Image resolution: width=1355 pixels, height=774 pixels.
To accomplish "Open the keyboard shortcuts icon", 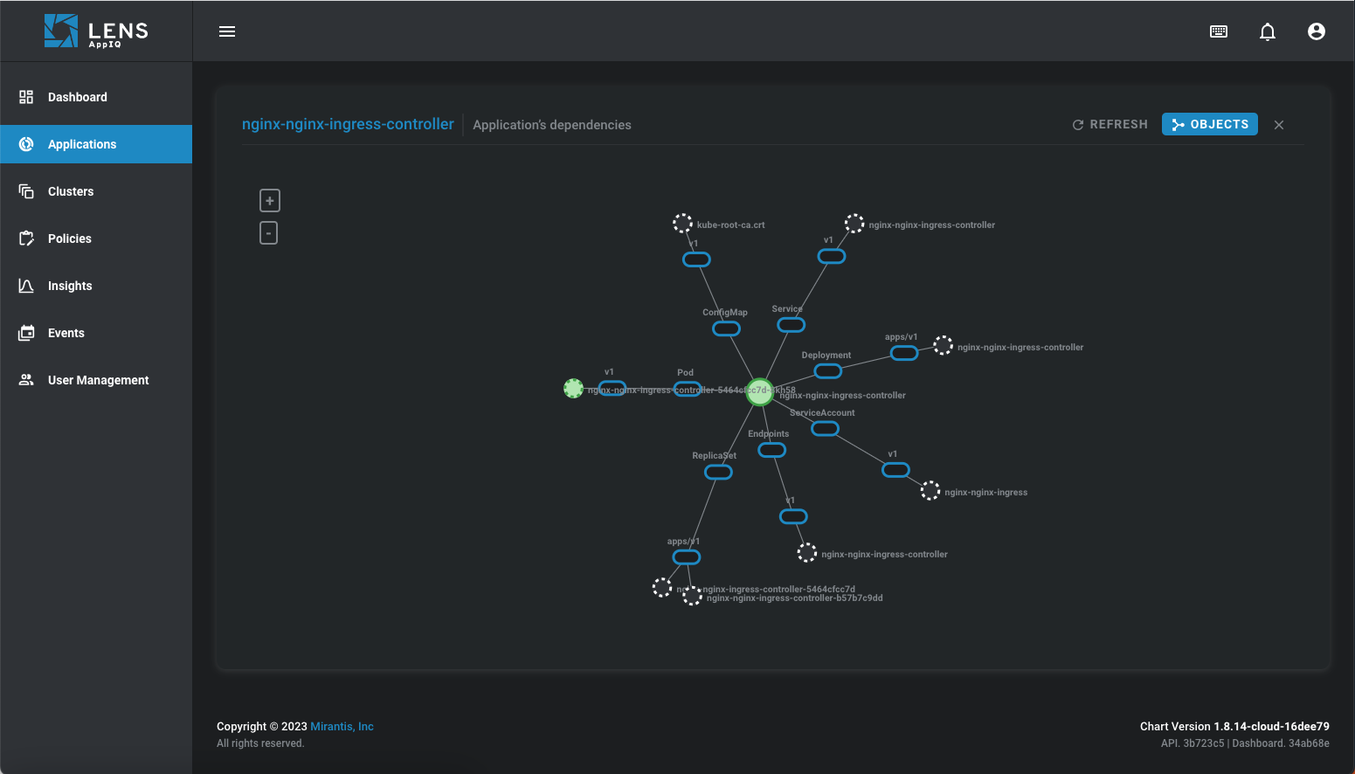I will [x=1219, y=31].
